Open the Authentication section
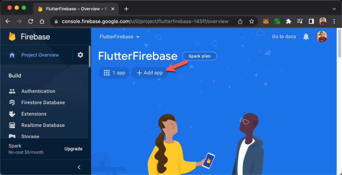This screenshot has height=175, width=342. pos(38,91)
